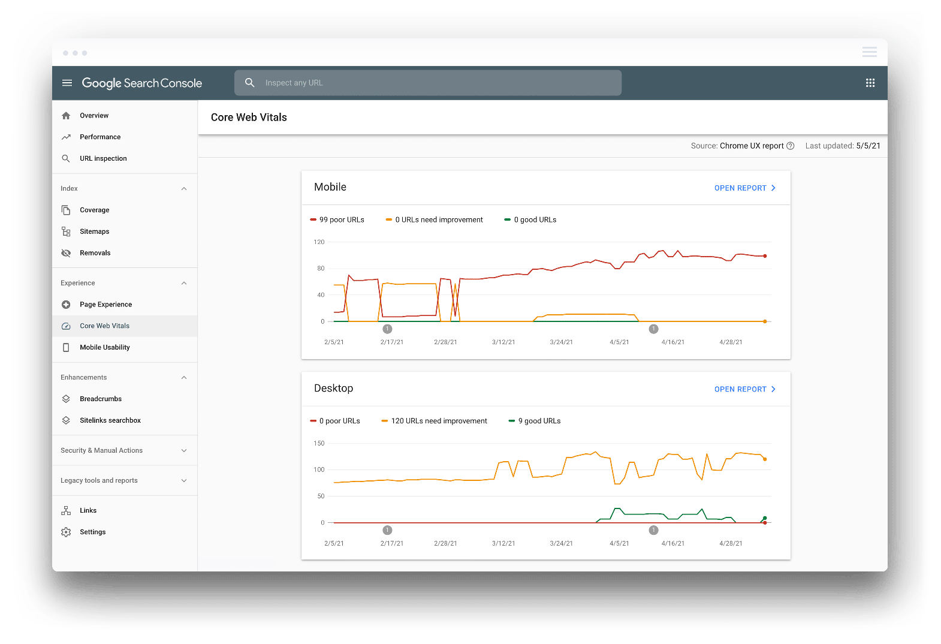Click the Mobile Usability phone icon

(x=66, y=348)
